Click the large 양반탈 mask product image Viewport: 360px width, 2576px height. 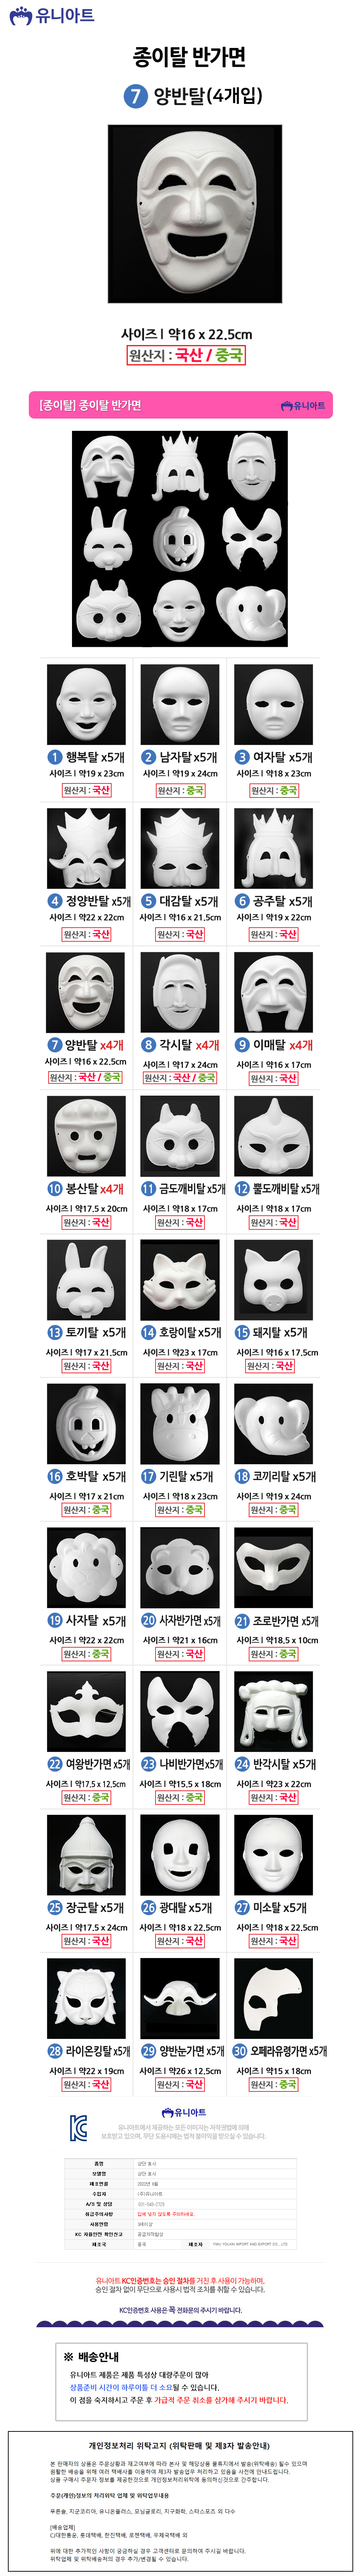pyautogui.click(x=180, y=213)
